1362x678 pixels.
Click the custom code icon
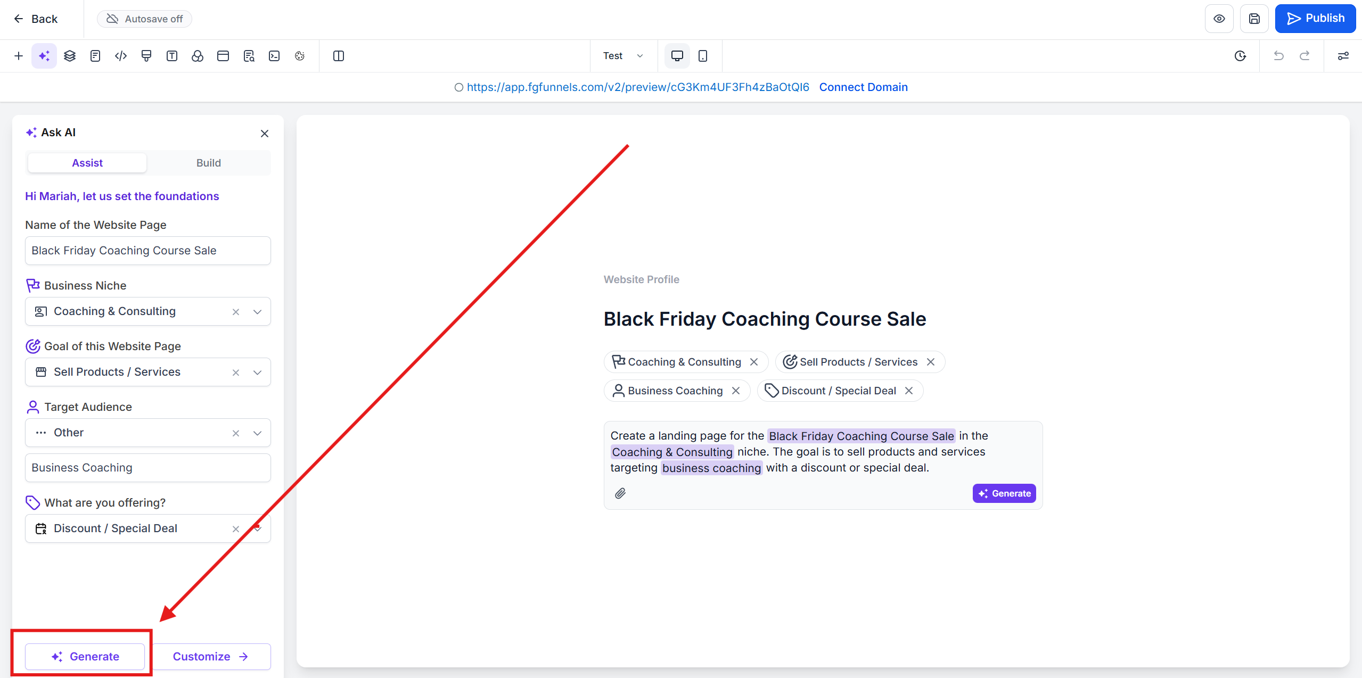(x=121, y=56)
